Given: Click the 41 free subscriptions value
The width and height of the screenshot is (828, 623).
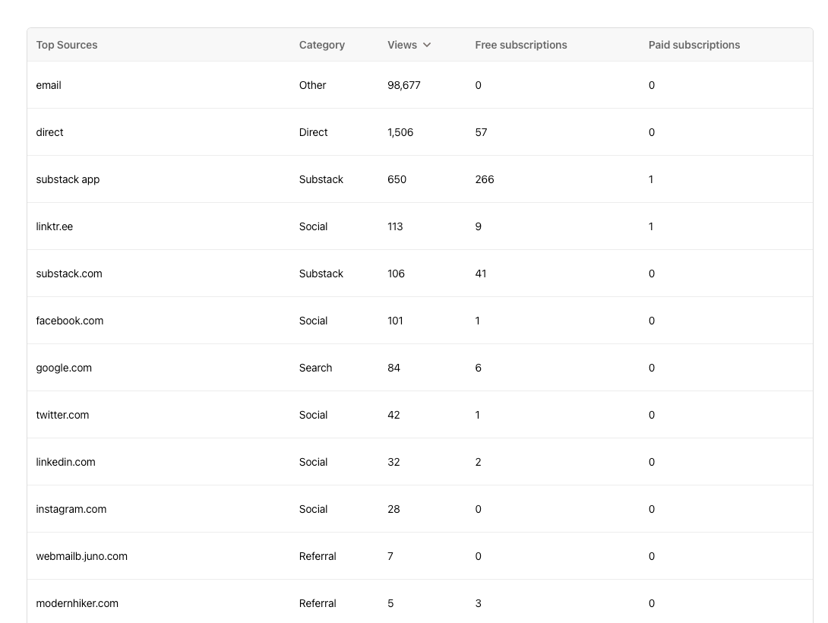Looking at the screenshot, I should (481, 274).
